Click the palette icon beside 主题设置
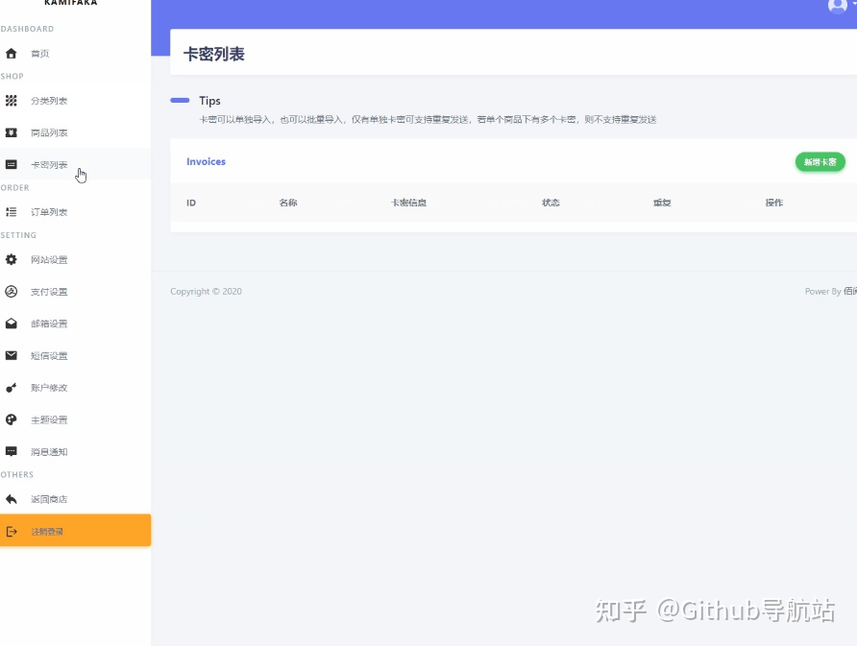The width and height of the screenshot is (857, 646). (11, 419)
